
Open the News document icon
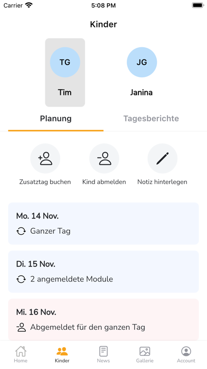click(103, 352)
